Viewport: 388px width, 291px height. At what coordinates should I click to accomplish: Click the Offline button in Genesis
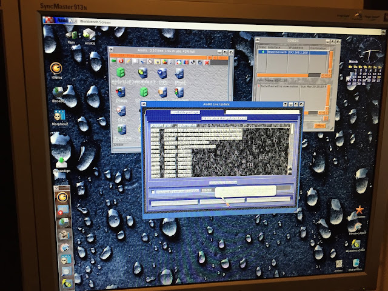coord(319,125)
